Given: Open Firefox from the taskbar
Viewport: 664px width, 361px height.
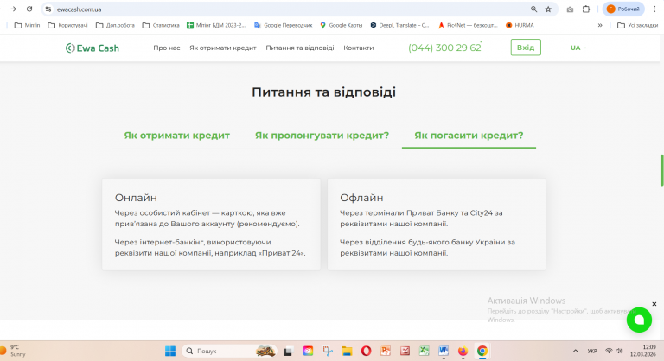Looking at the screenshot, I should [x=463, y=351].
